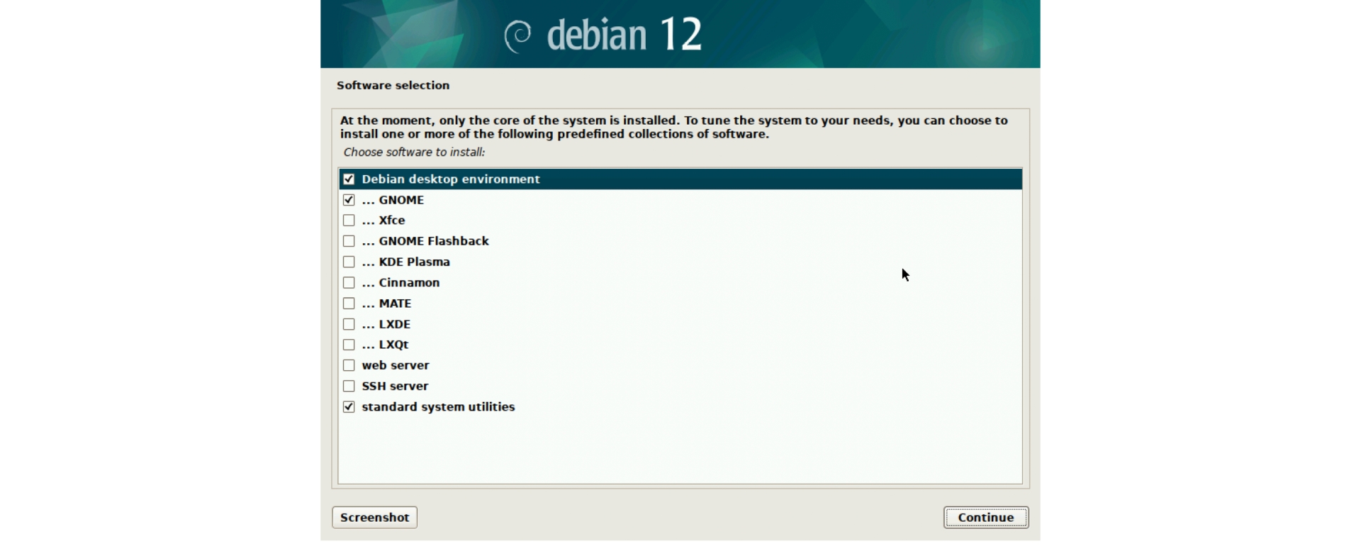
Task: Tick the GNOME Flashback checkbox
Action: pyautogui.click(x=349, y=241)
